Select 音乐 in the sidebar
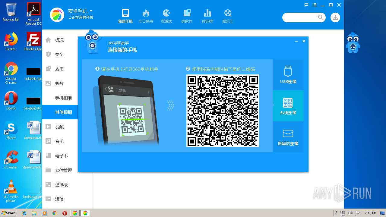The height and width of the screenshot is (217, 386). click(60, 141)
